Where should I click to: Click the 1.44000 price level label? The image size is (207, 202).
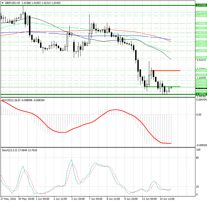(201, 51)
